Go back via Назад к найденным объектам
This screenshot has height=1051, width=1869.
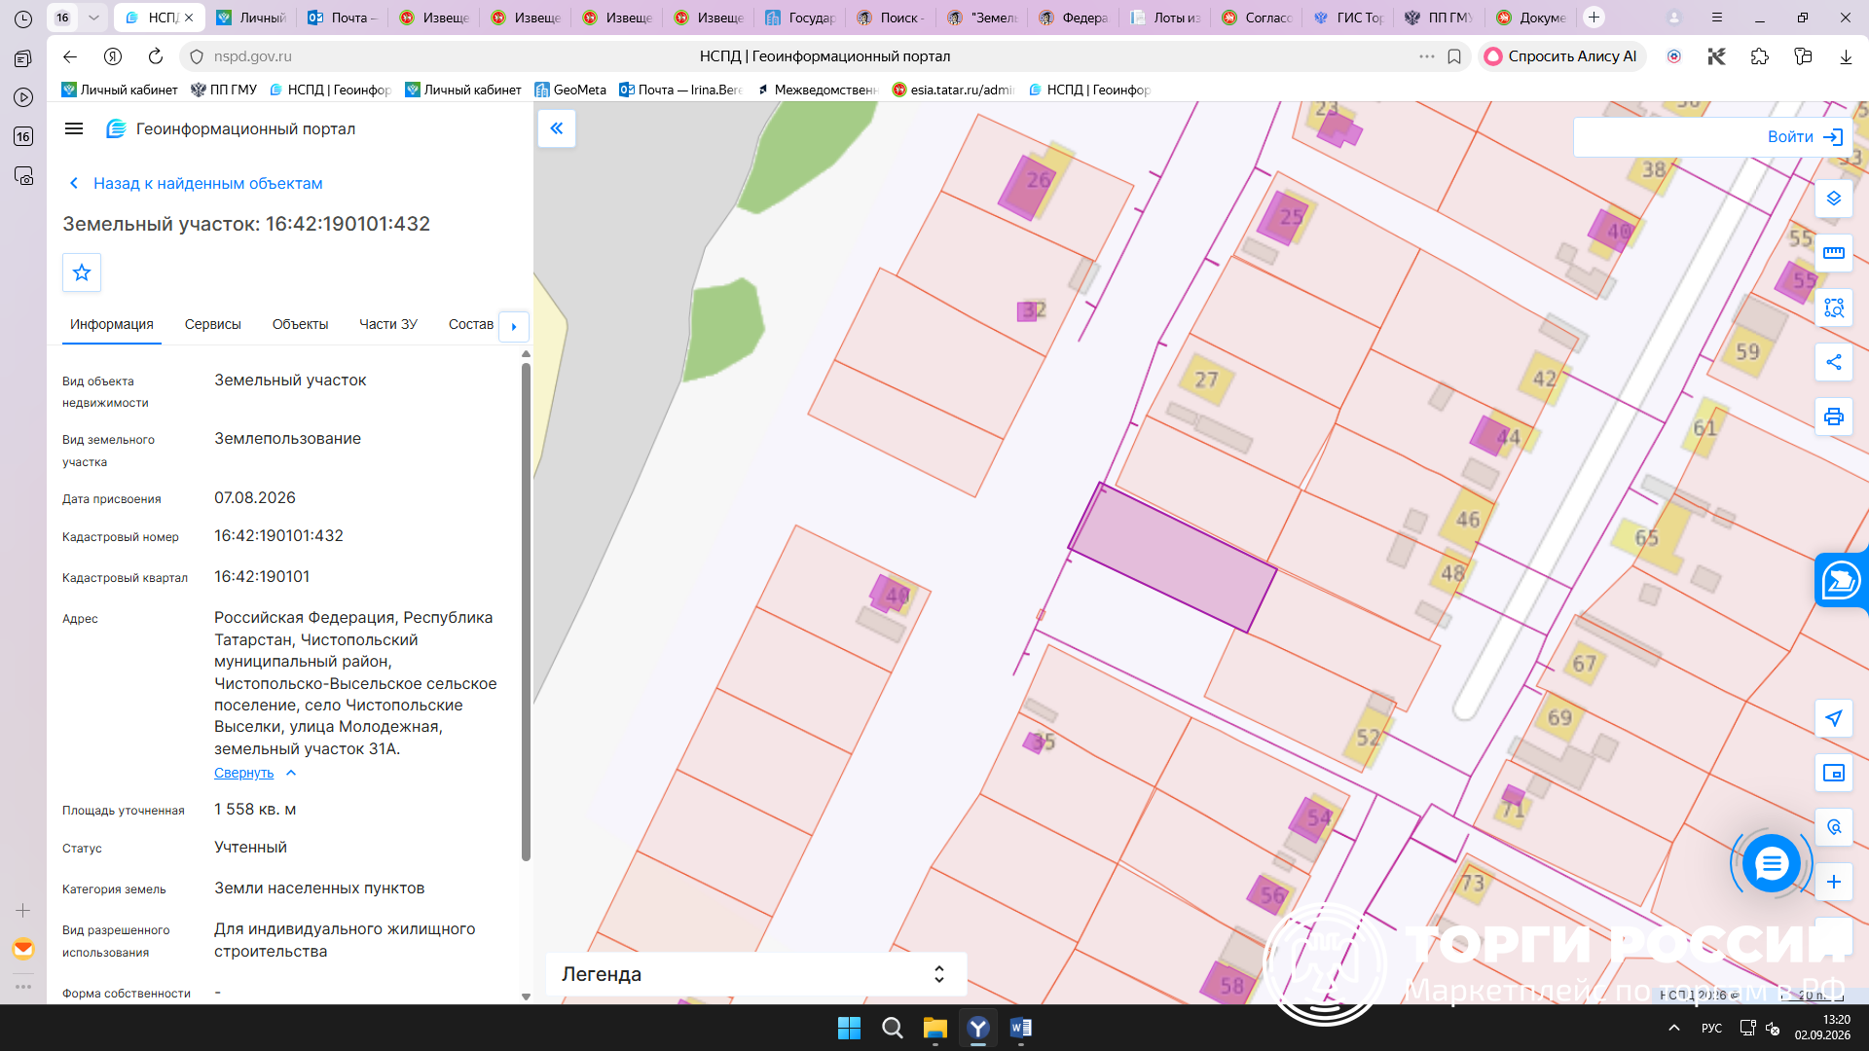pos(196,183)
